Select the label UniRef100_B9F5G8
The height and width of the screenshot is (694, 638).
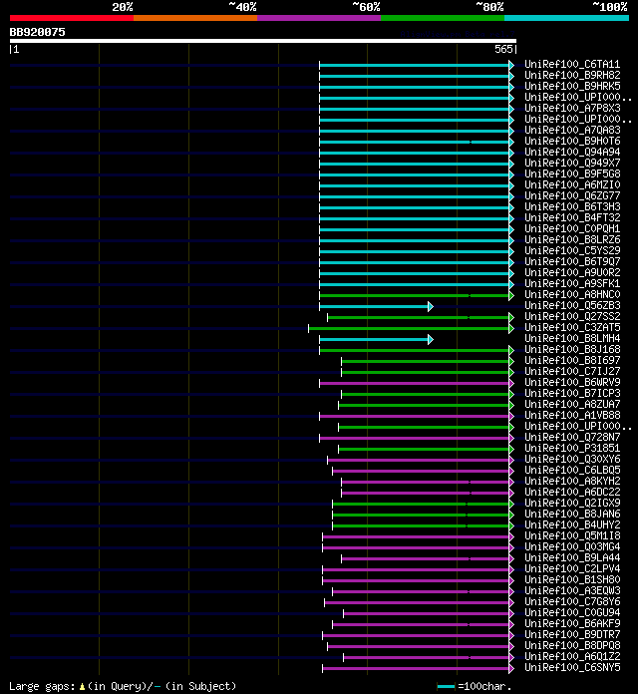coord(572,173)
